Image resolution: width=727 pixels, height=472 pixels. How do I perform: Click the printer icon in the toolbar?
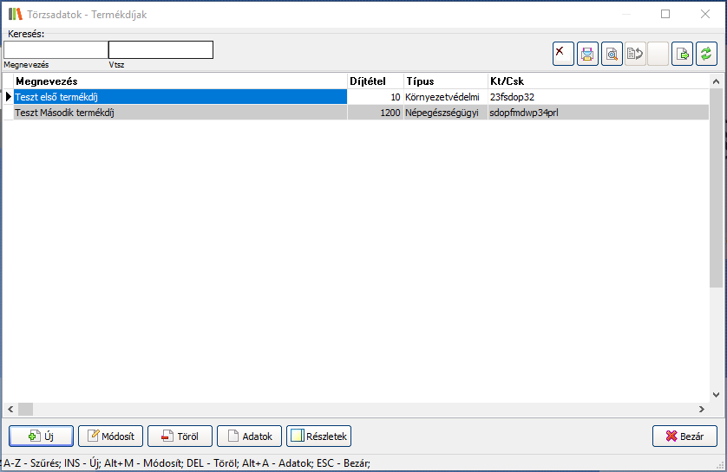[x=587, y=54]
